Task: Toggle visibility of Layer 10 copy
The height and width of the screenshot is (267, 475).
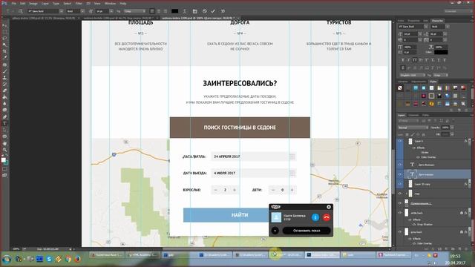Action: (x=399, y=184)
